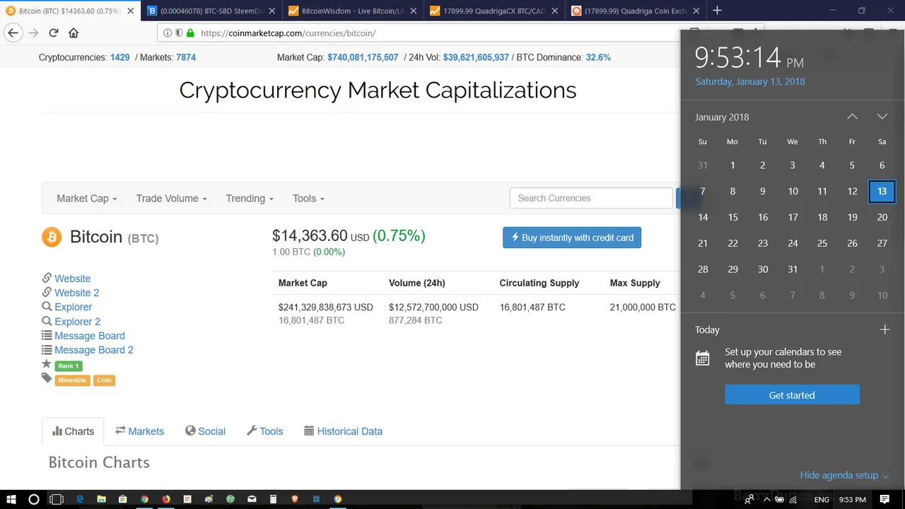
Task: Select the Historical Data tab
Action: [343, 431]
